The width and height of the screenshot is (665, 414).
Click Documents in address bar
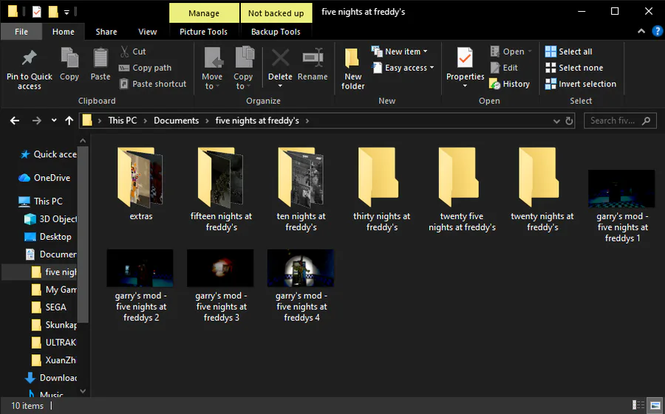click(176, 120)
